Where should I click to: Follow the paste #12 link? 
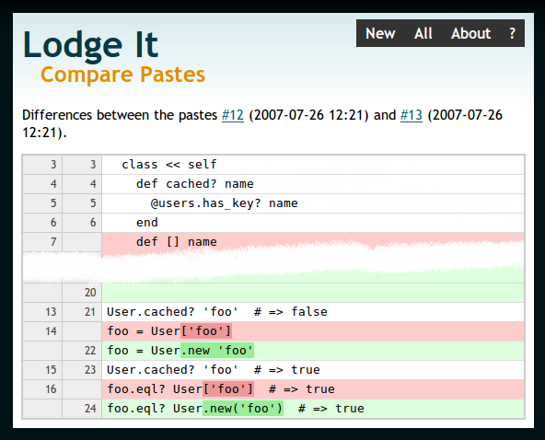(x=233, y=115)
